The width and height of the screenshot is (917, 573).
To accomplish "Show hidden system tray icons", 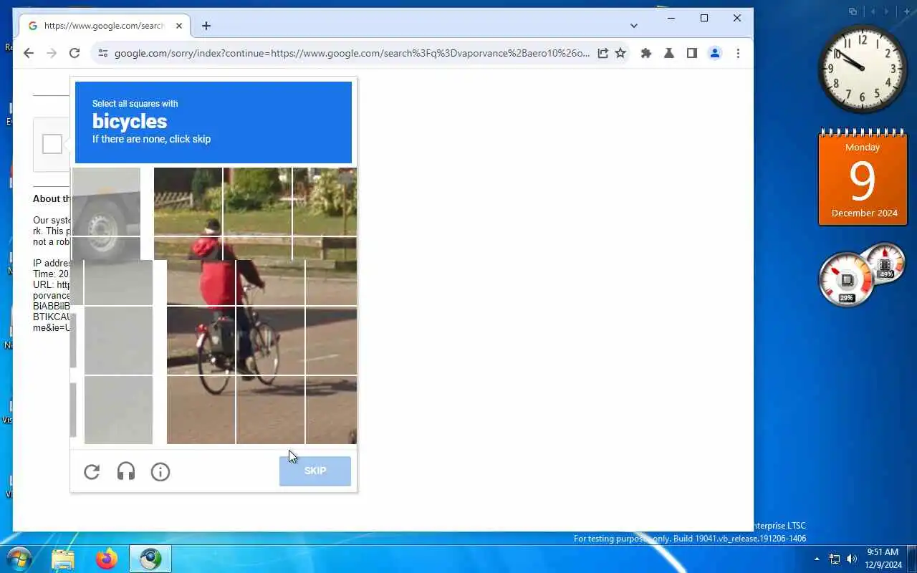I will click(x=817, y=559).
